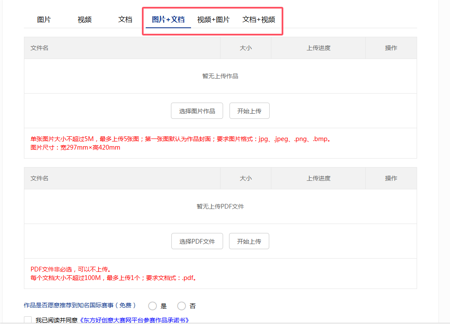Click the 暂无上传作品 placeholder text
Screen dimensions: 450x324
[220, 76]
